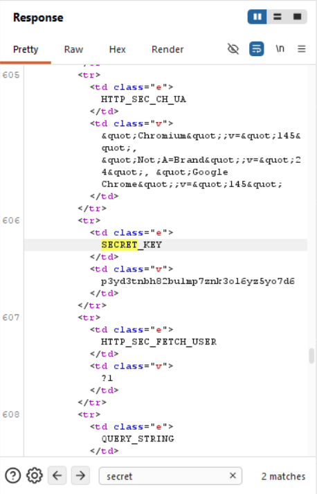This screenshot has width=317, height=494.
Task: Click line number 608
Action: [x=11, y=414]
